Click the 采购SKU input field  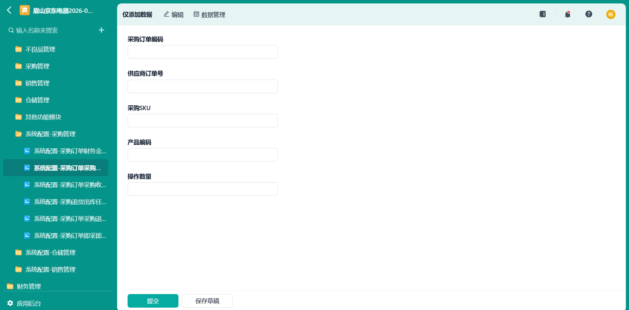(203, 121)
